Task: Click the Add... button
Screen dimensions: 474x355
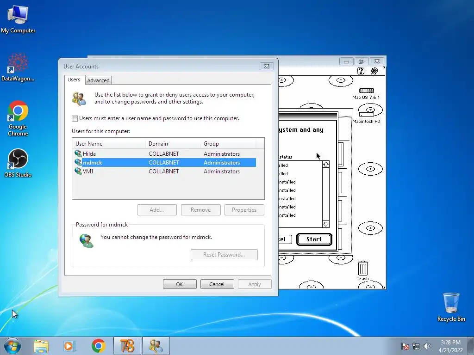Action: [156, 210]
